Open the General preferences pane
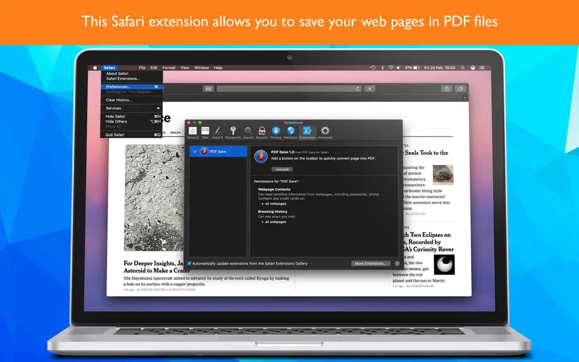 pos(192,132)
